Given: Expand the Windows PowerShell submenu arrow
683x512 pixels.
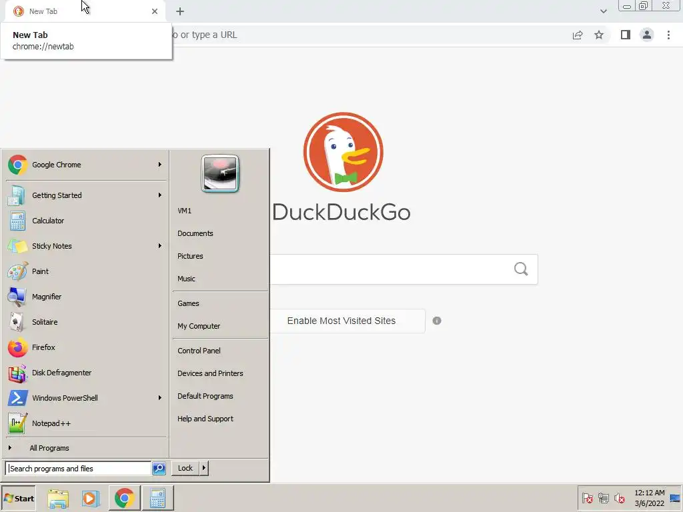Looking at the screenshot, I should pyautogui.click(x=160, y=398).
